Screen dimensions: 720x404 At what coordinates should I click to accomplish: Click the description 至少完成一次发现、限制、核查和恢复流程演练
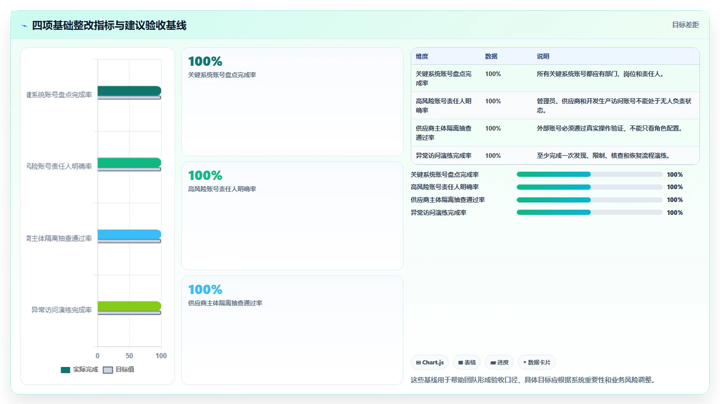click(x=603, y=155)
